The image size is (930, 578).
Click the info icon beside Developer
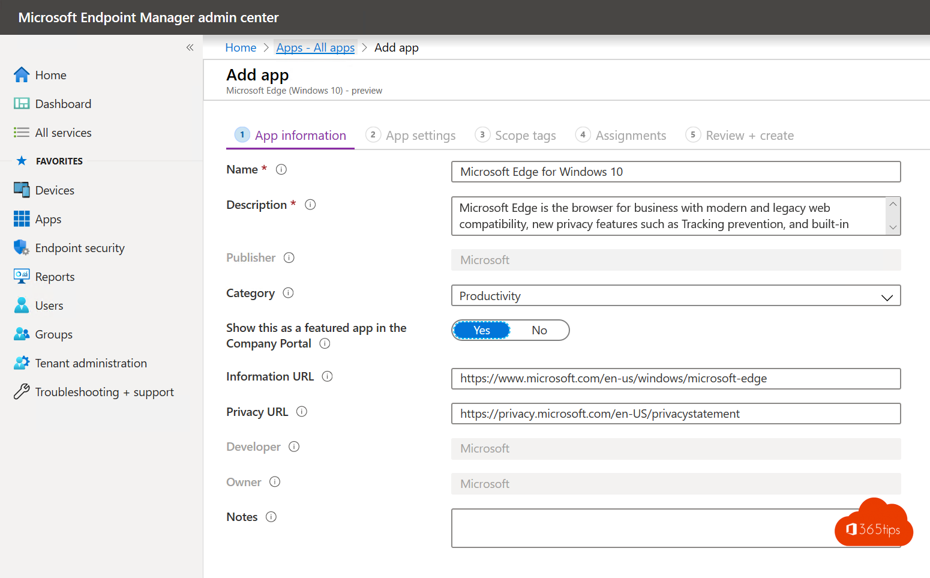[x=294, y=447]
